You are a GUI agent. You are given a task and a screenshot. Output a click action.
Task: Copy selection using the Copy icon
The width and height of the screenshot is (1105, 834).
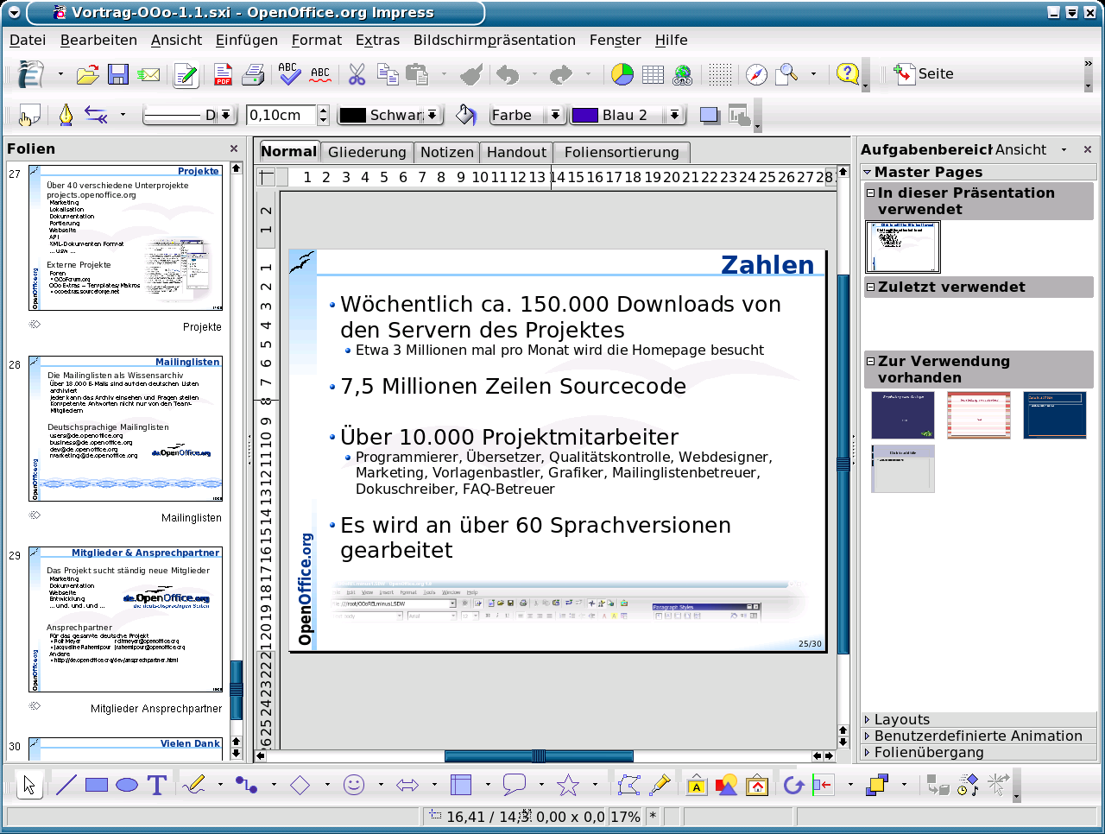coord(388,75)
